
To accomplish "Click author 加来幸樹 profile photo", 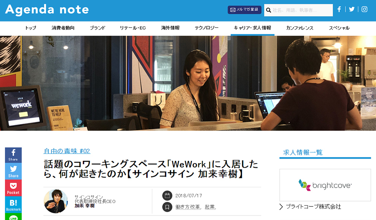I will click(56, 201).
